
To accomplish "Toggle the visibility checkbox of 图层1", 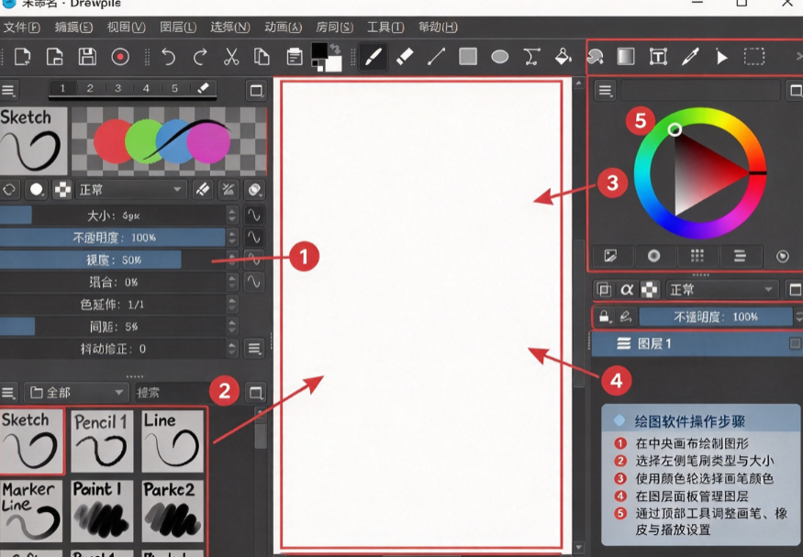I will (795, 343).
